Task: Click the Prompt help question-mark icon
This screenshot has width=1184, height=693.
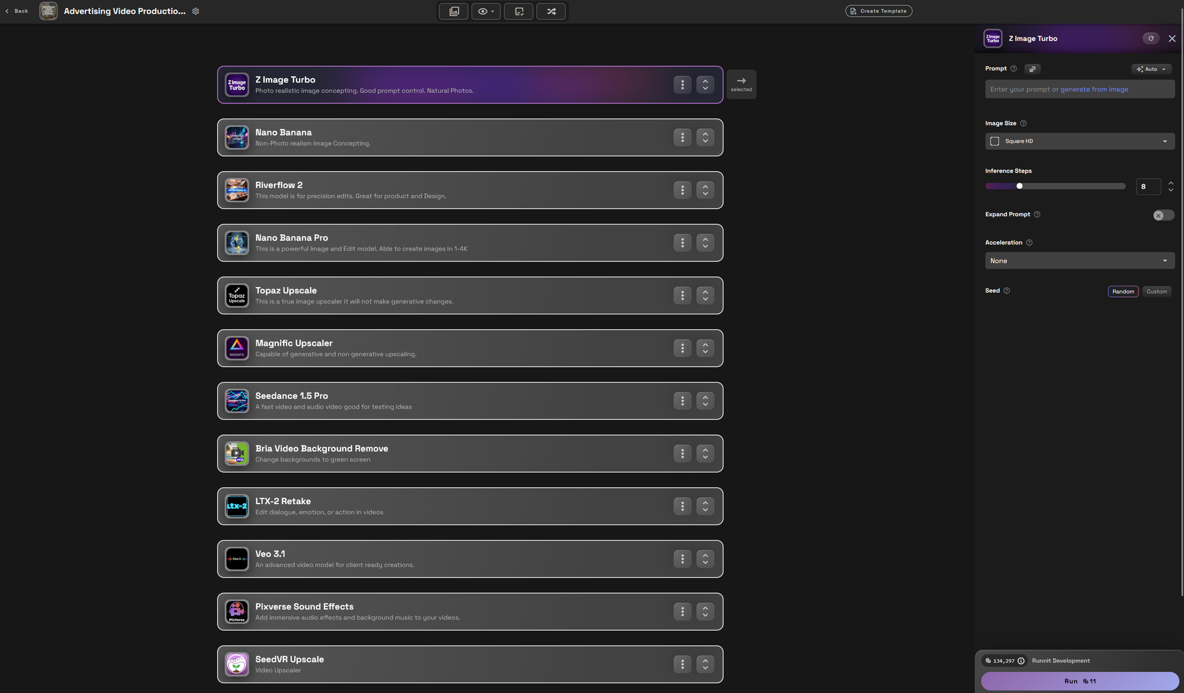Action: coord(1014,69)
